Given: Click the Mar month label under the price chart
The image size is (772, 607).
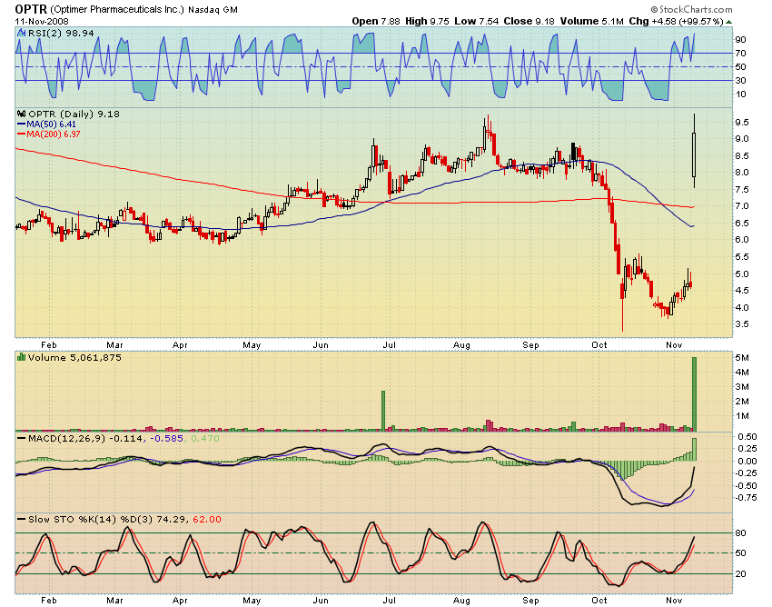Looking at the screenshot, I should pos(114,345).
